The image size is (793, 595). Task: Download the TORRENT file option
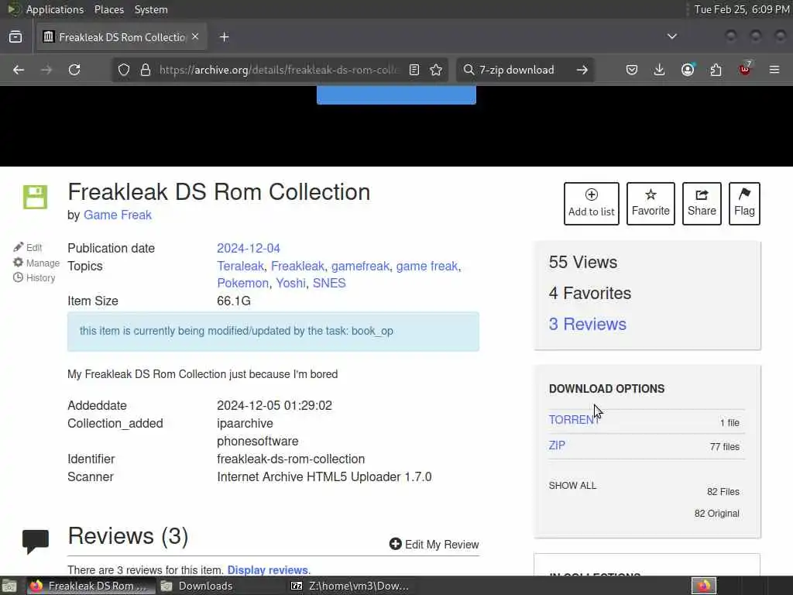[574, 420]
